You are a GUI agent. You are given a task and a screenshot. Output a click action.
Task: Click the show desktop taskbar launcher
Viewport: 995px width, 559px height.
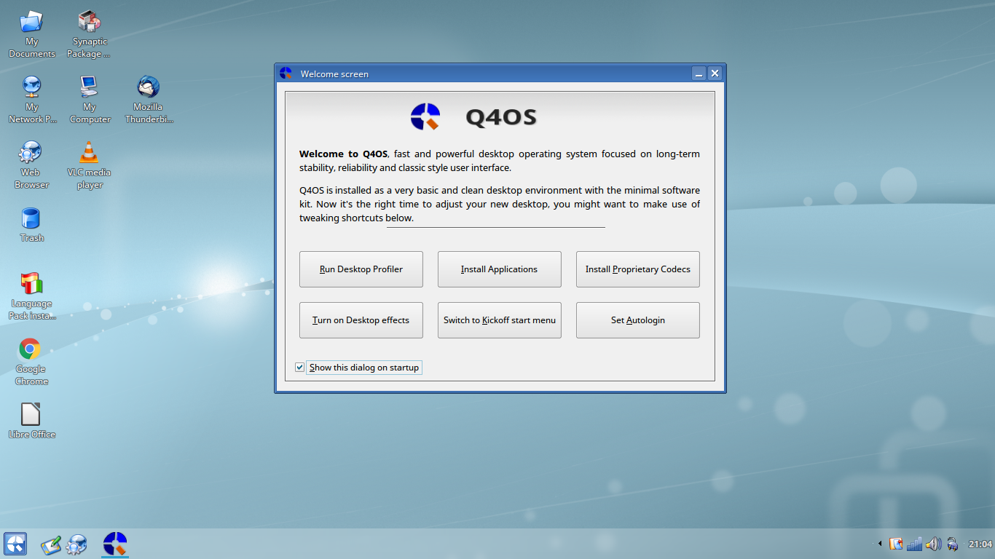point(51,544)
